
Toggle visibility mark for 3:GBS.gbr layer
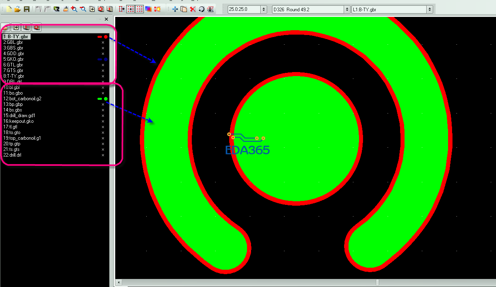pyautogui.click(x=103, y=48)
